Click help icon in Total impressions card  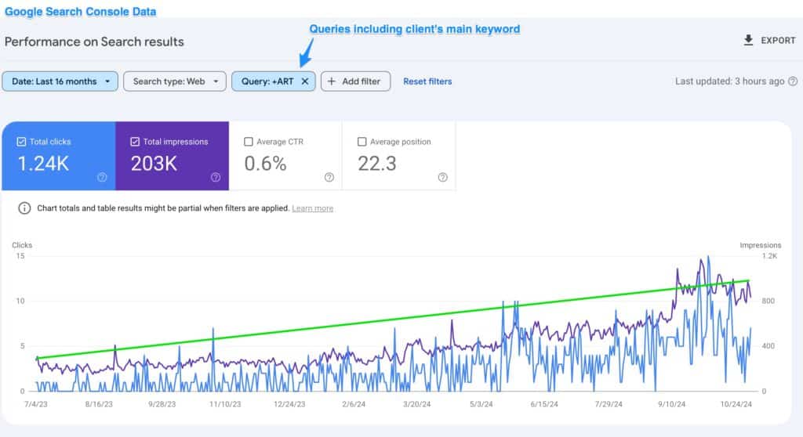[216, 177]
